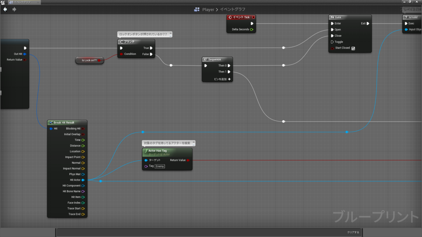Click the Sequence node Then 1 pin
Image resolution: width=422 pixels, height=237 pixels.
click(x=229, y=72)
